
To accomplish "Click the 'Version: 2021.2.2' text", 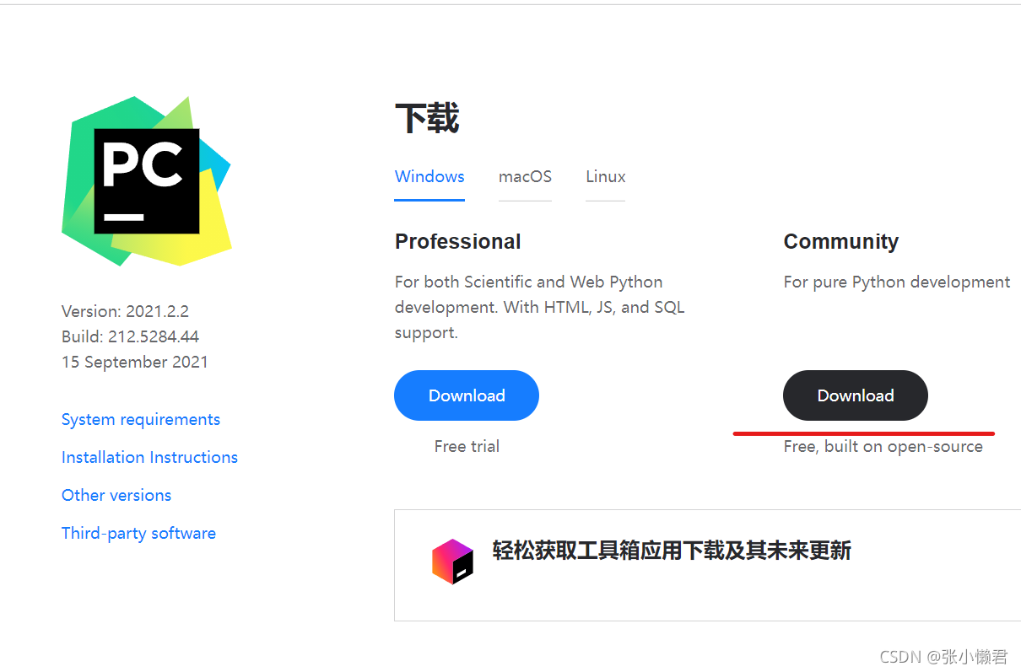I will click(126, 311).
